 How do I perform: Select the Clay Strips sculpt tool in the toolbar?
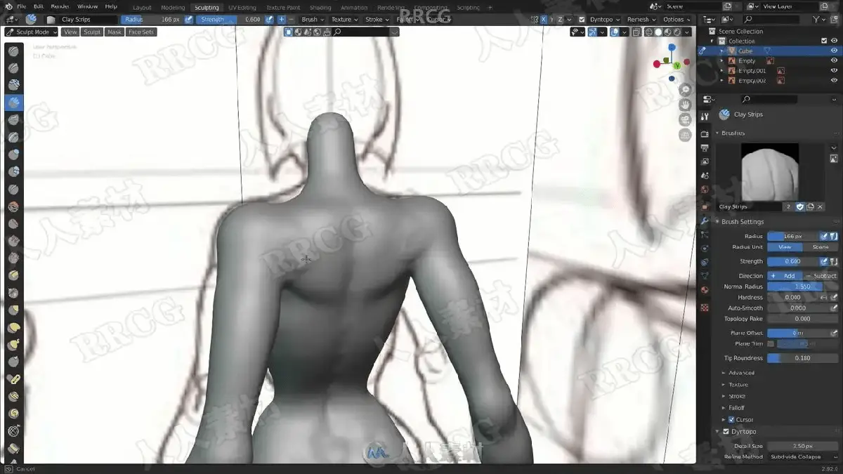pos(14,103)
